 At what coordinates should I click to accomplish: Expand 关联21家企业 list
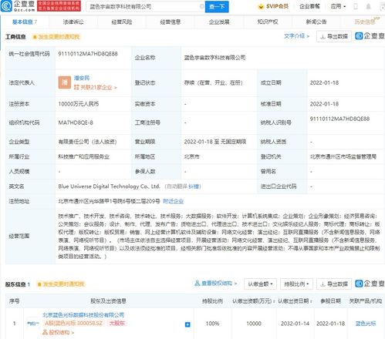96,87
